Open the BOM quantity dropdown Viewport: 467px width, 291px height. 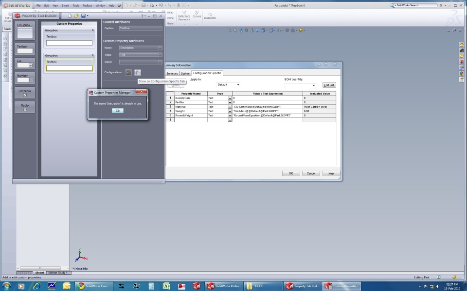click(314, 85)
